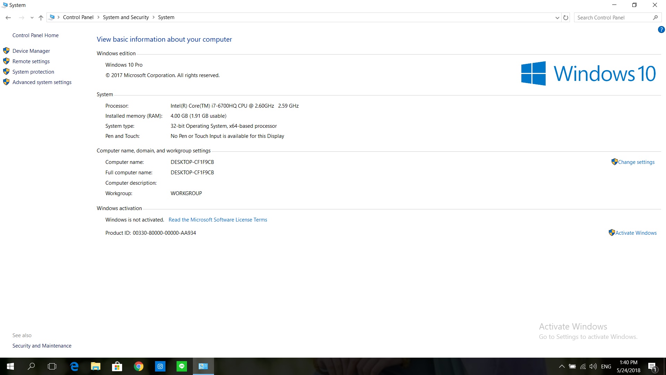Click the Windows 10 Pro edition text

pos(124,65)
